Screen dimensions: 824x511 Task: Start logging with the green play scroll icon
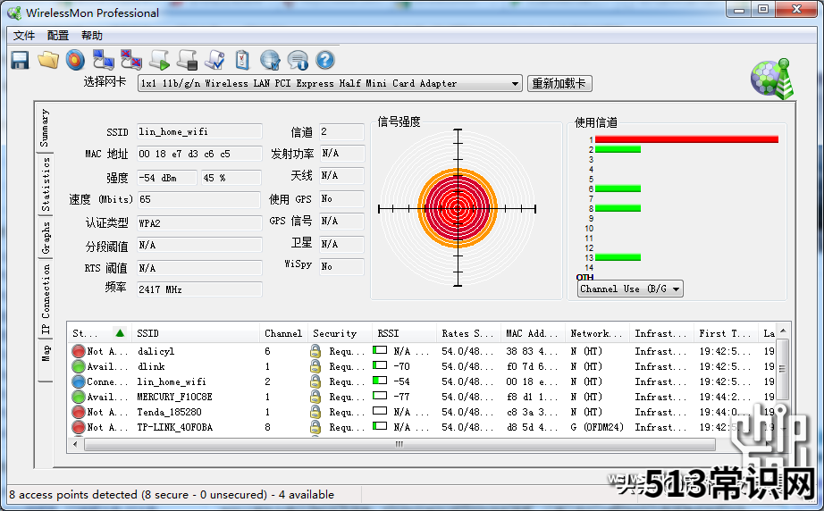159,60
